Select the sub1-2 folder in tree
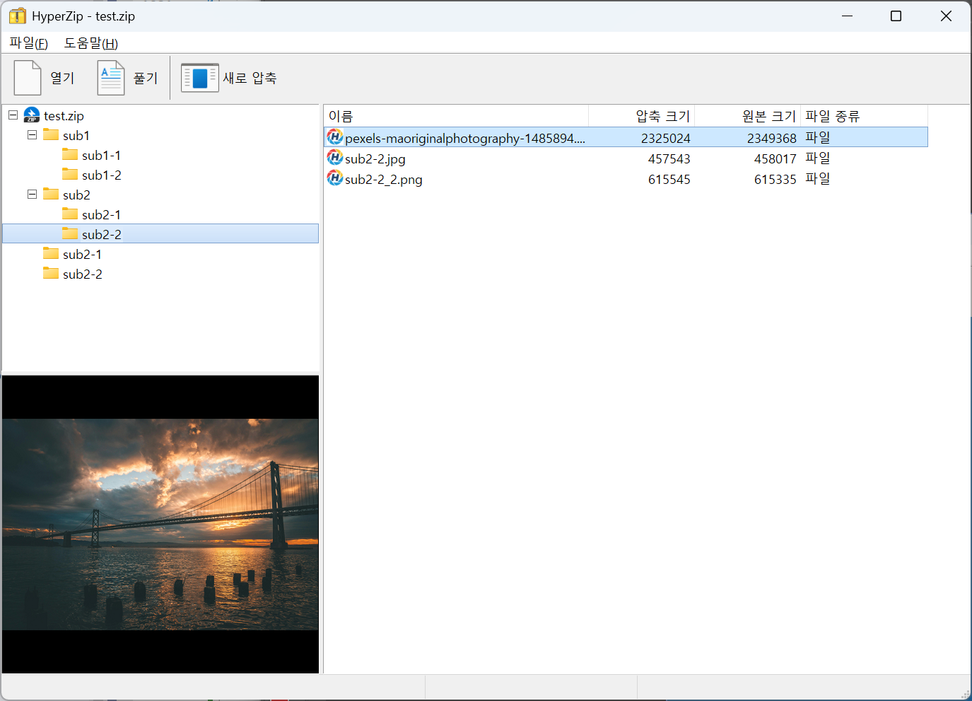The image size is (972, 701). click(x=101, y=175)
